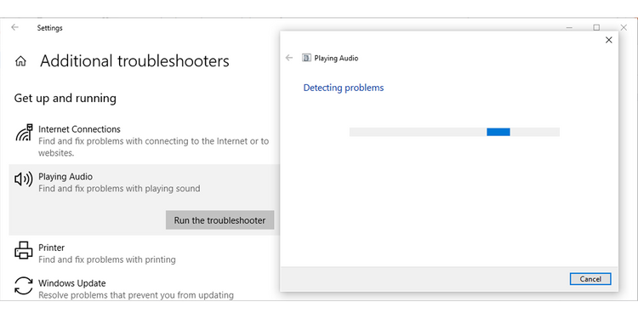638x319 pixels.
Task: Select the Internet Connections troubleshooter title
Action: [79, 129]
